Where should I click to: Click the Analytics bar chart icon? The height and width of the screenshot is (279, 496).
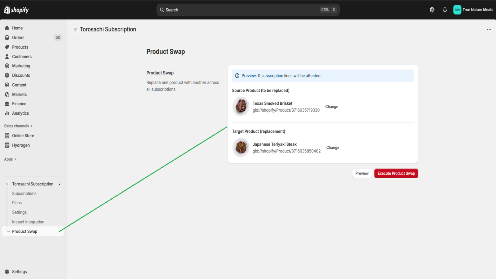[7, 113]
